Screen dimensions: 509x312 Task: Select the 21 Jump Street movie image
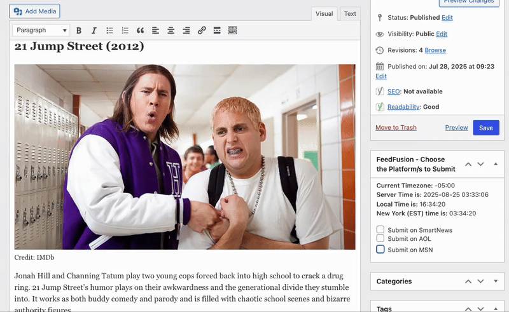(x=185, y=157)
